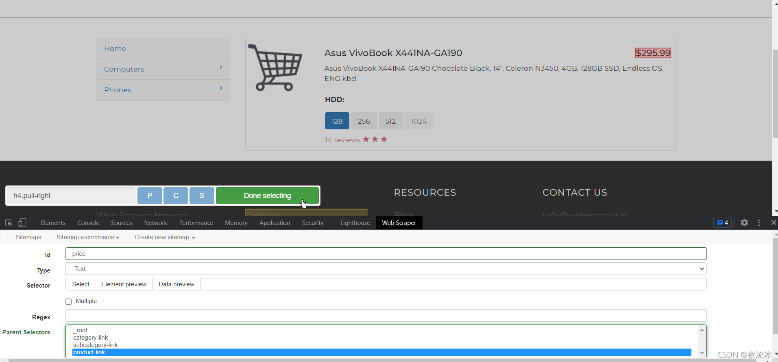Viewport: 778px width, 362px height.
Task: Close the DevTools panel
Action: (x=773, y=222)
